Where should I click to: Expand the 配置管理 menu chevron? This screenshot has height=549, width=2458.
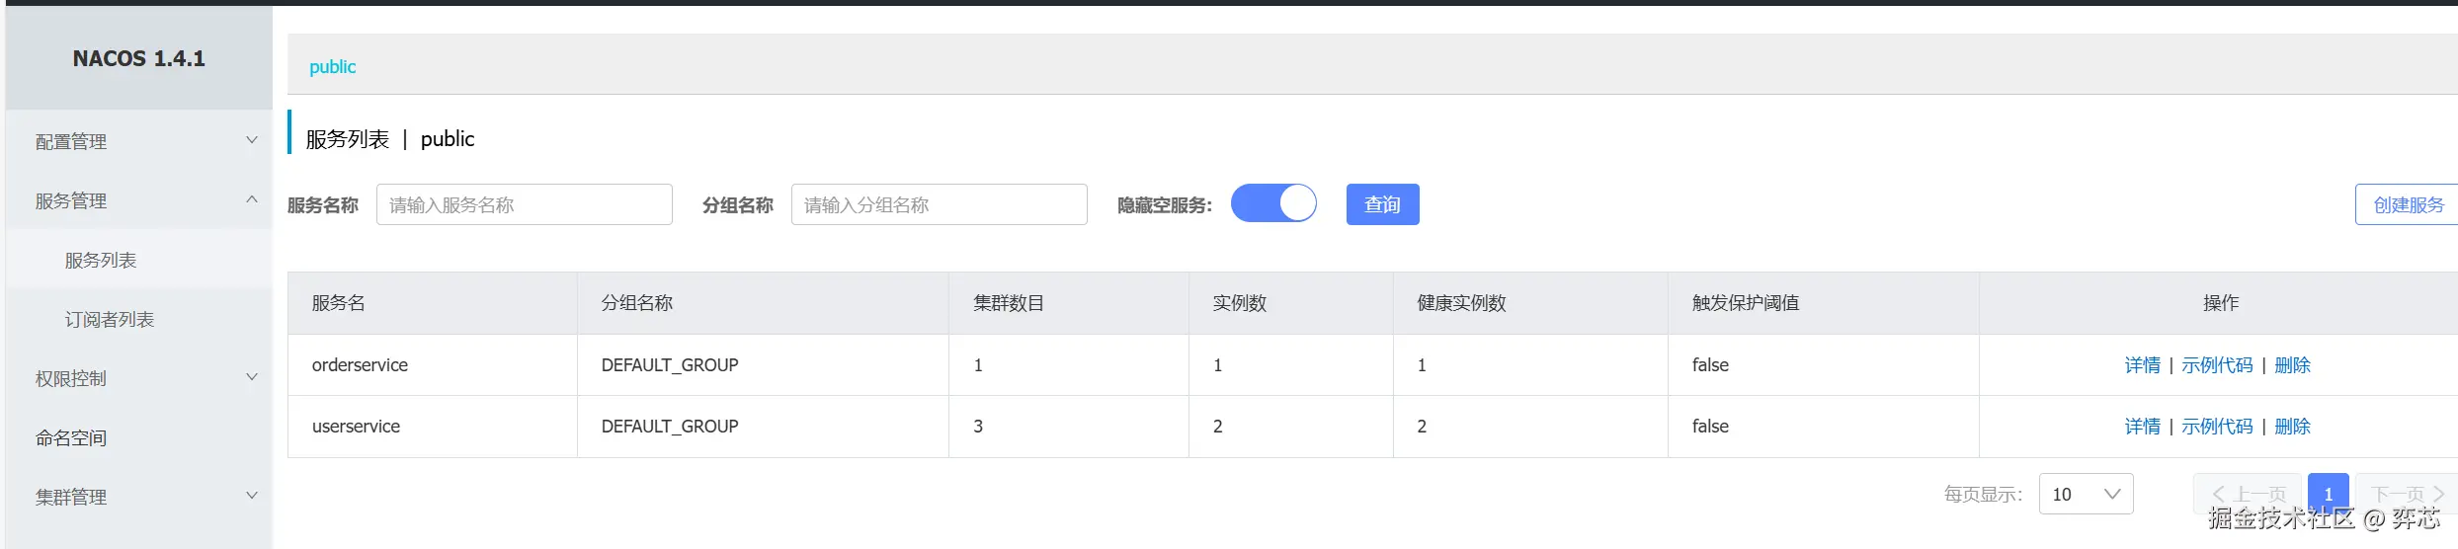[252, 140]
